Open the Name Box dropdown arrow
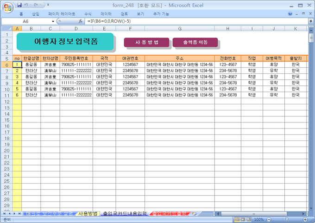The width and height of the screenshot is (315, 223). click(x=53, y=21)
